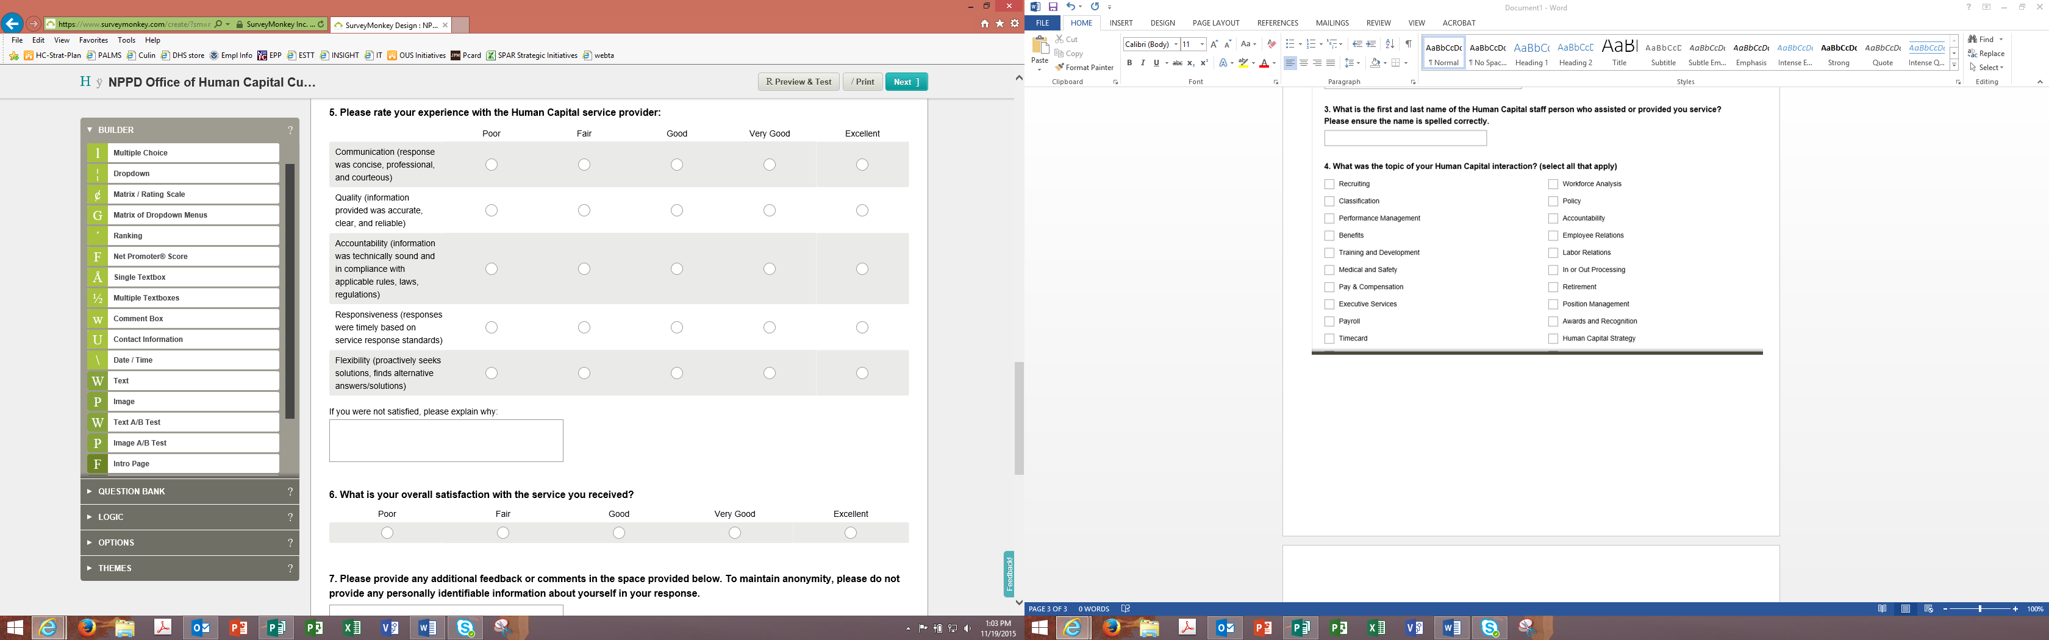This screenshot has height=640, width=2049.
Task: Select Excellent for overall satisfaction question
Action: [850, 533]
